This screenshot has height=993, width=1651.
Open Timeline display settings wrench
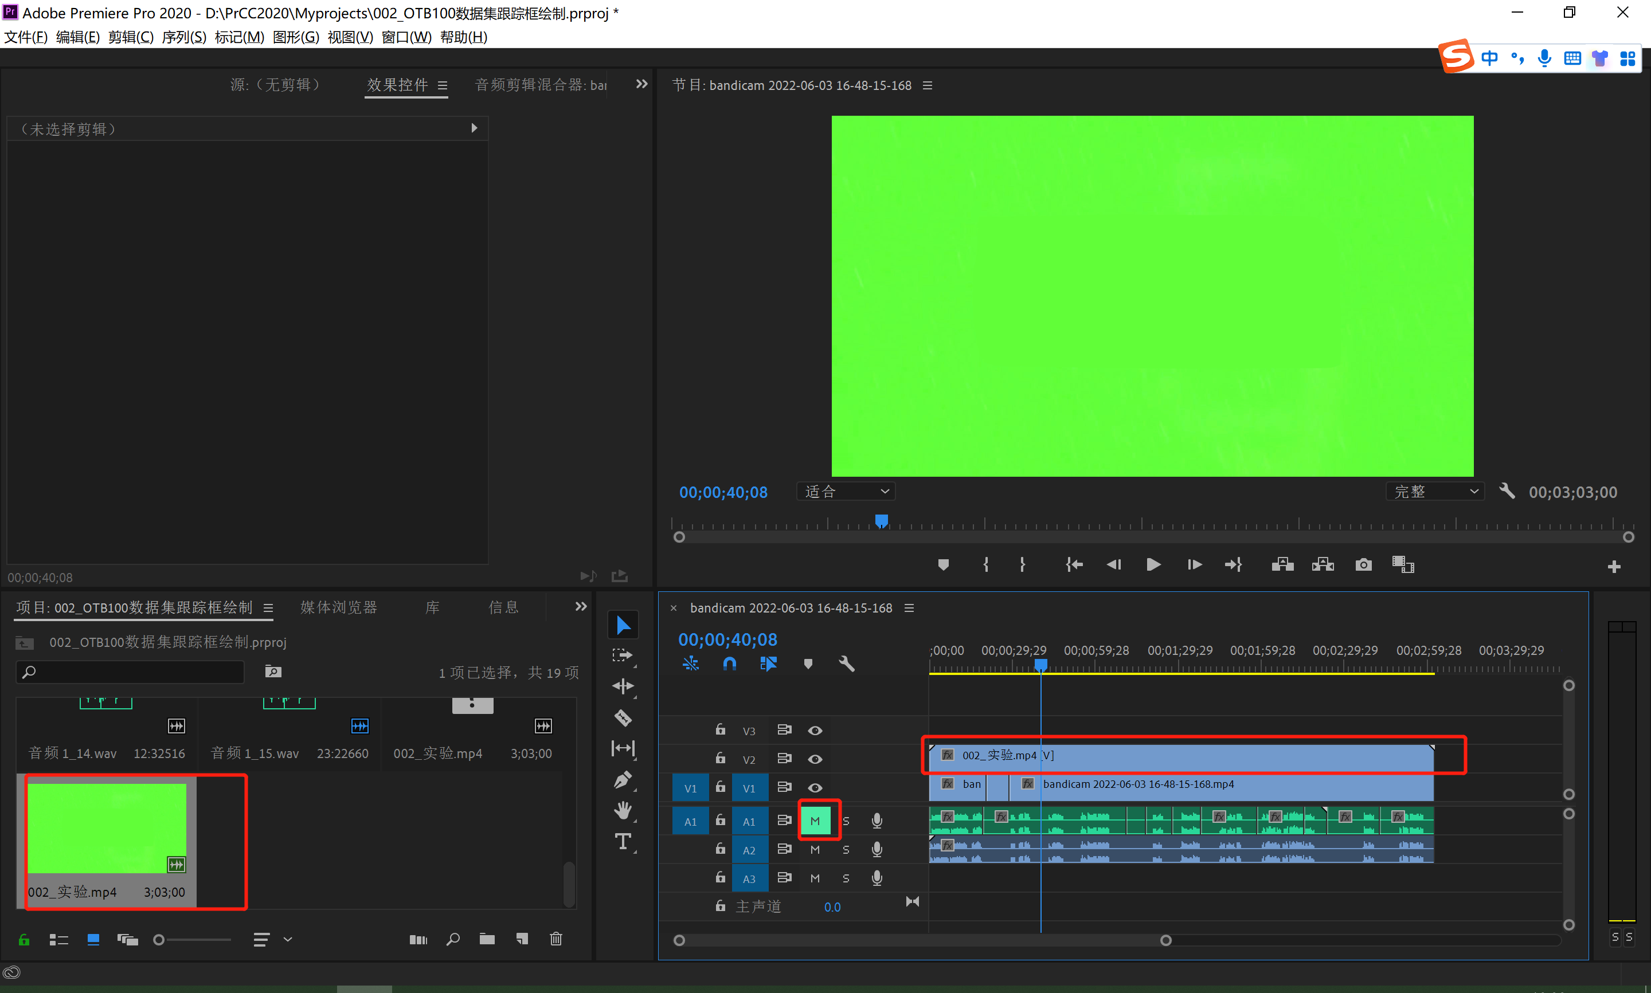(847, 664)
